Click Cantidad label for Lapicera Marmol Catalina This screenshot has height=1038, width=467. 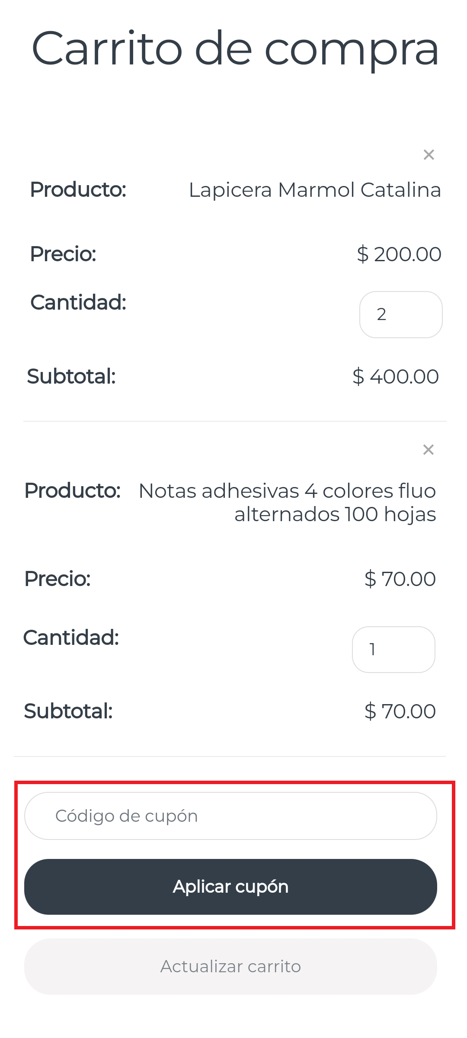tap(78, 302)
